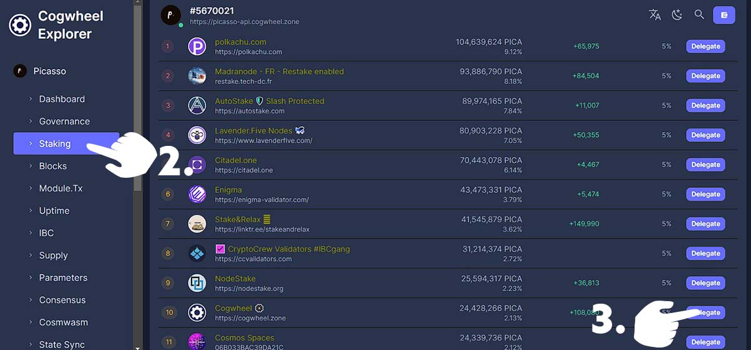This screenshot has height=350, width=751.
Task: Open the wallet connect button
Action: click(724, 15)
